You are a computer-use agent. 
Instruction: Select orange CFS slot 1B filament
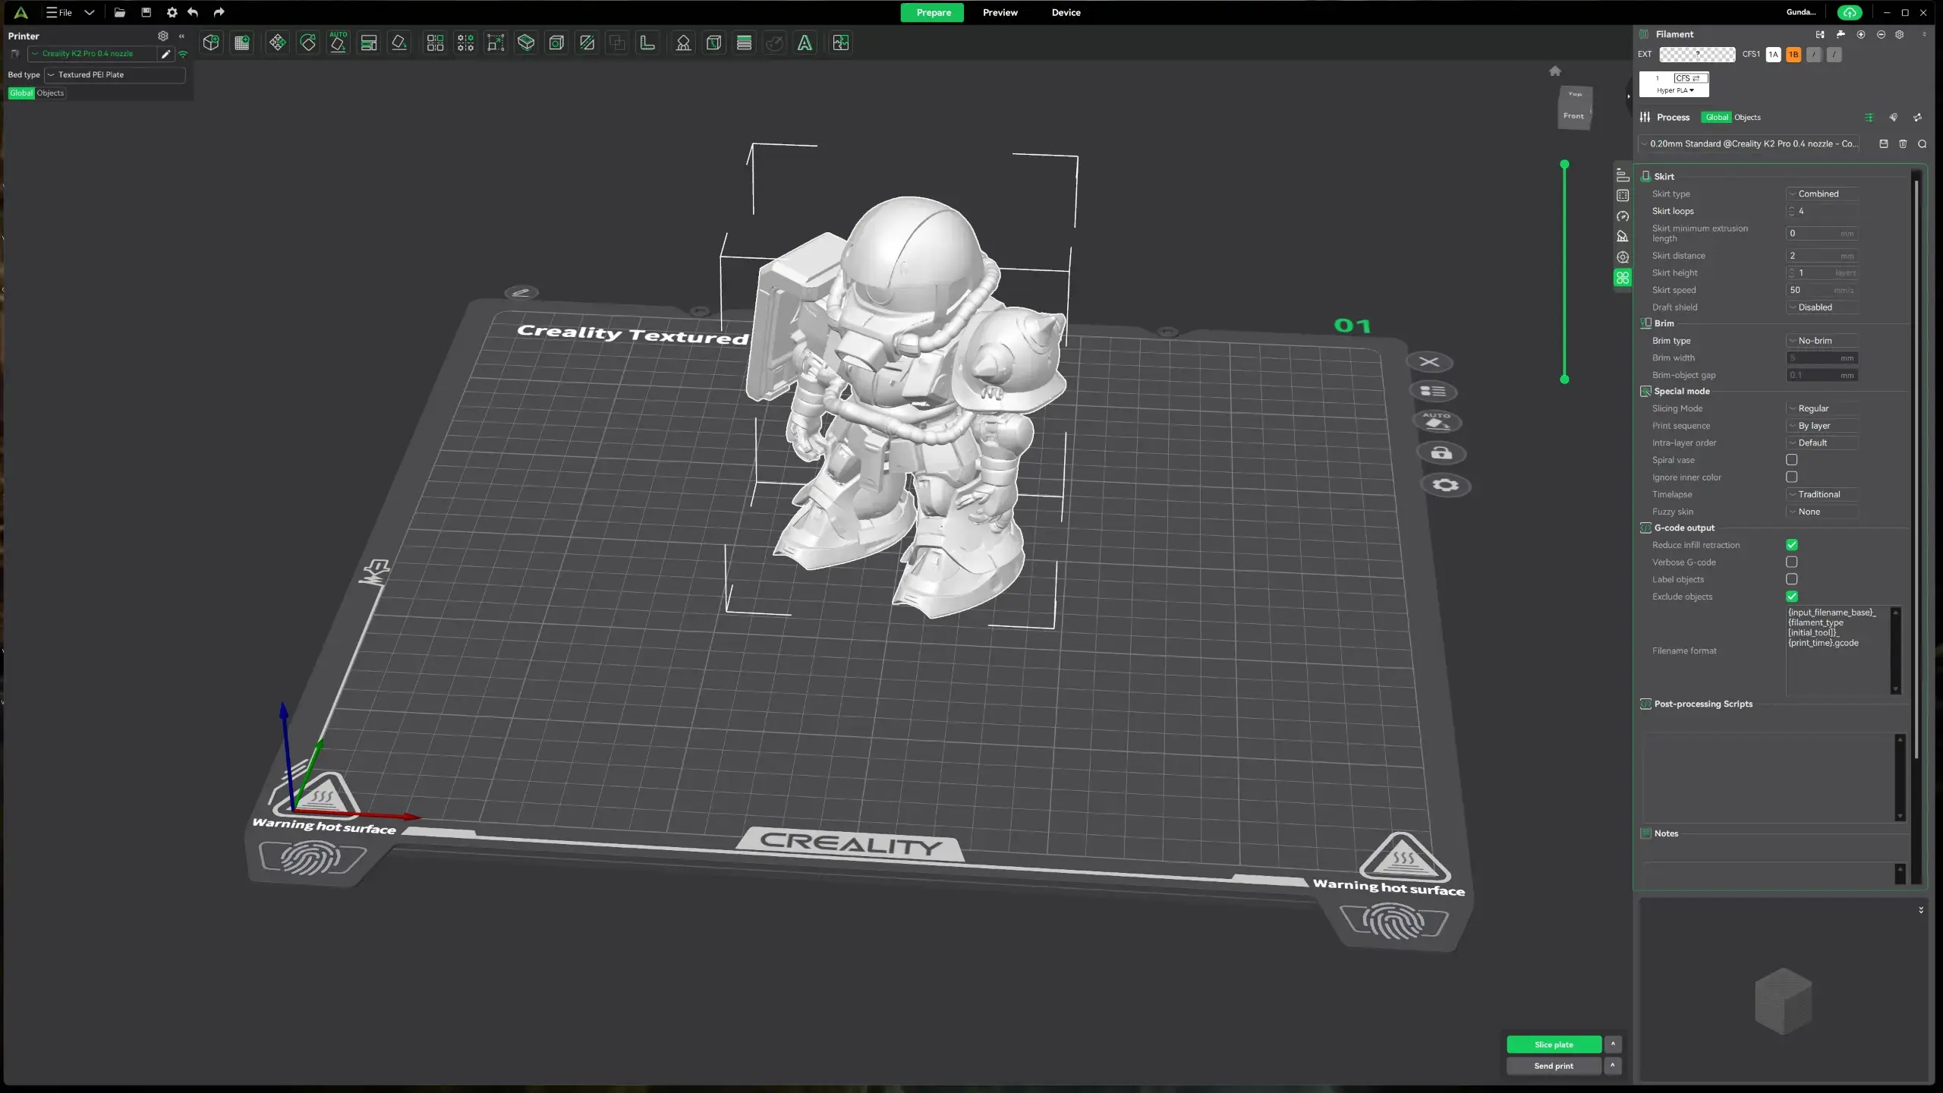[1793, 55]
